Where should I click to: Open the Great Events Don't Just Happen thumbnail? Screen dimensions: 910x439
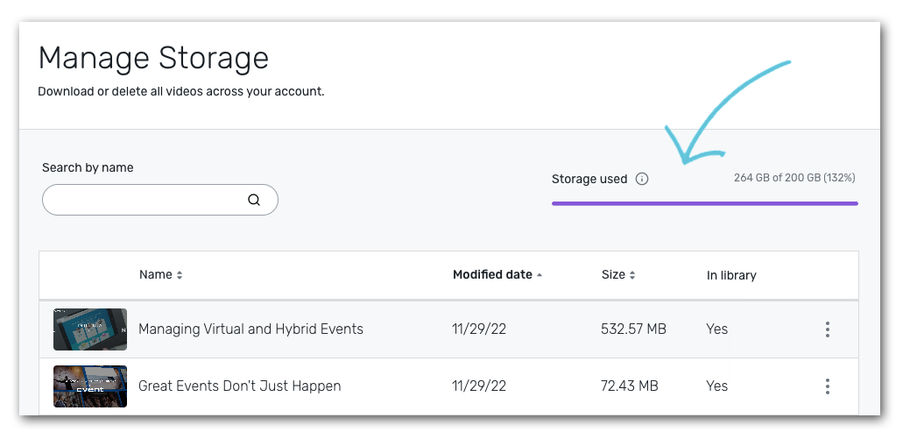click(90, 386)
